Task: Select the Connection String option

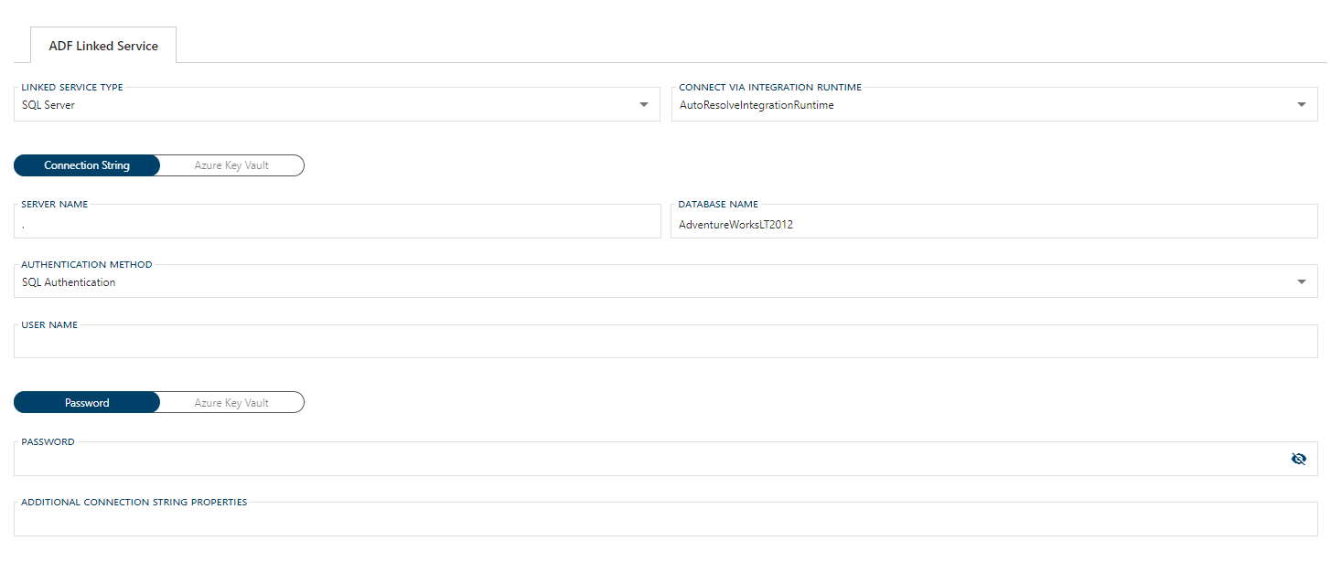Action: (x=87, y=165)
